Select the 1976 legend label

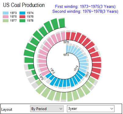[30, 17]
